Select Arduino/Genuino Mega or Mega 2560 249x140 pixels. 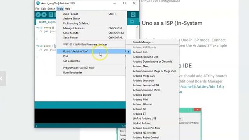tap(153, 71)
